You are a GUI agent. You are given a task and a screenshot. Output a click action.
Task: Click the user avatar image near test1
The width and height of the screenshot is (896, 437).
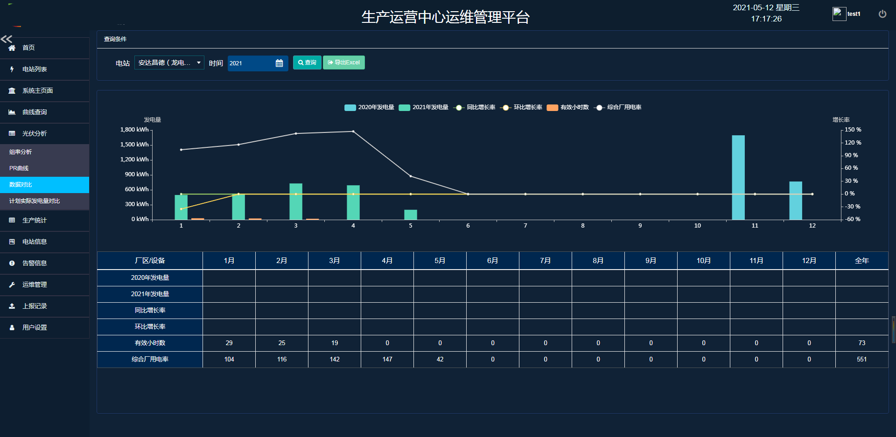[x=839, y=14]
